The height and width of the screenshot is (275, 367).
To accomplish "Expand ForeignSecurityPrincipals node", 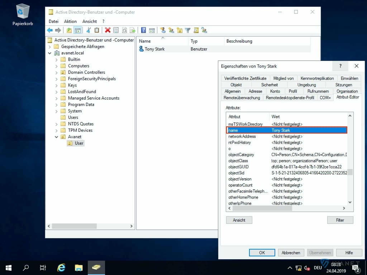I will point(56,79).
